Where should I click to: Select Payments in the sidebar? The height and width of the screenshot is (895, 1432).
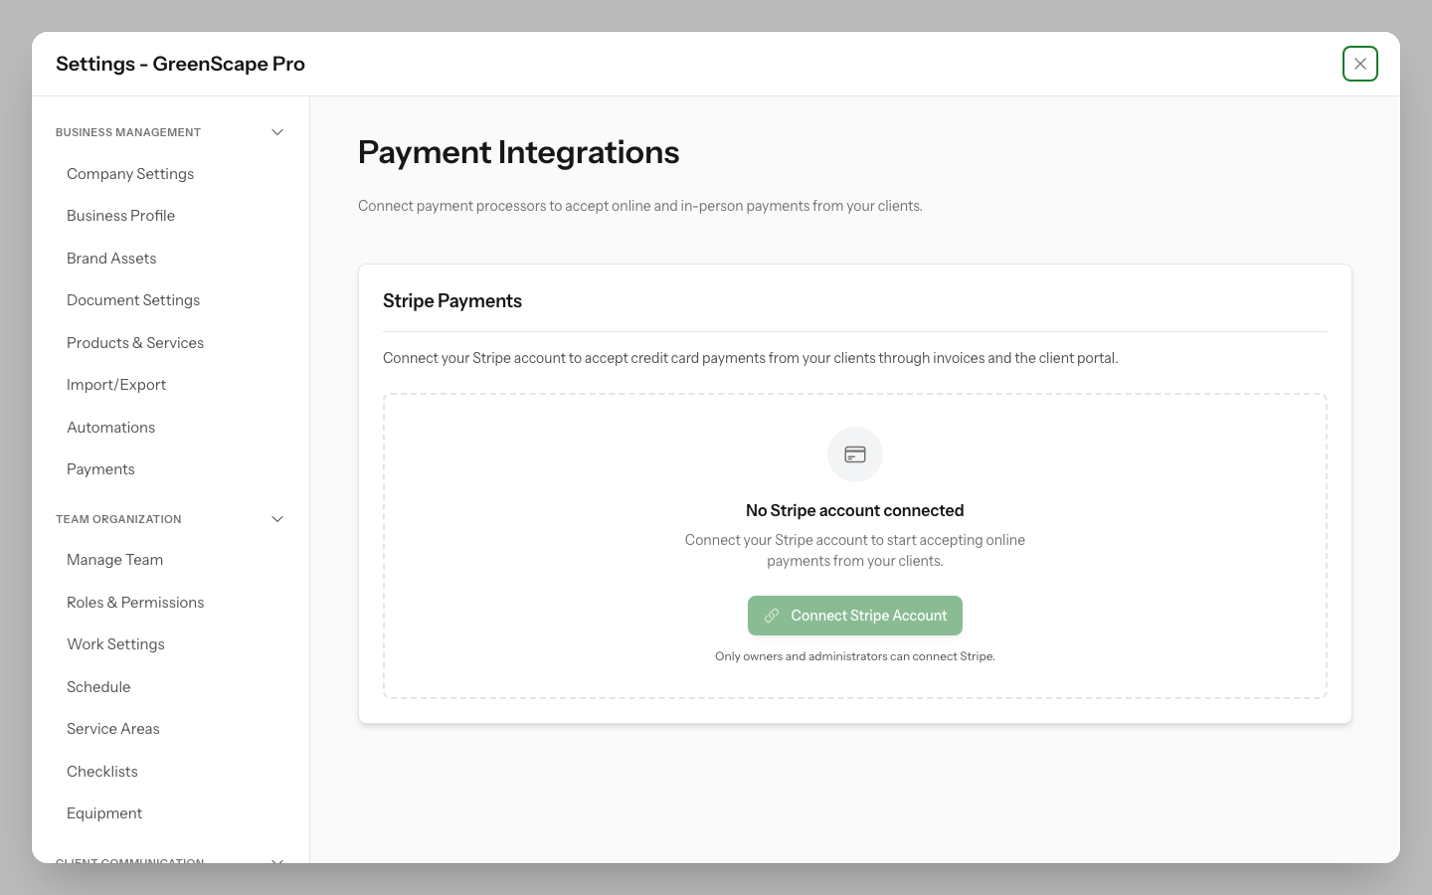coord(100,469)
